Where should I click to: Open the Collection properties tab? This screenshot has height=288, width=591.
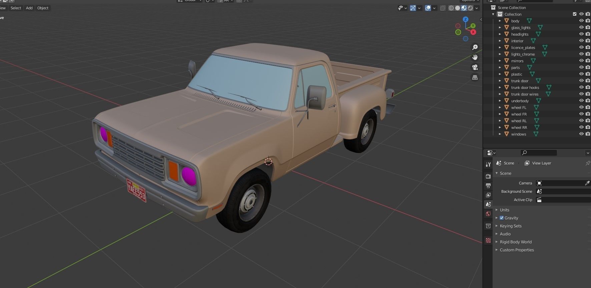[x=488, y=226]
